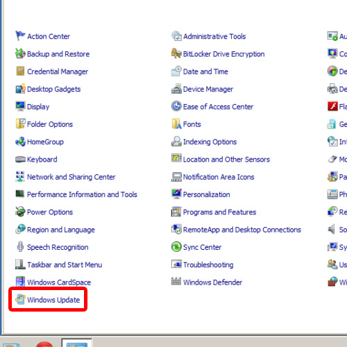
Task: Open Power Options battery icon
Action: click(x=20, y=212)
